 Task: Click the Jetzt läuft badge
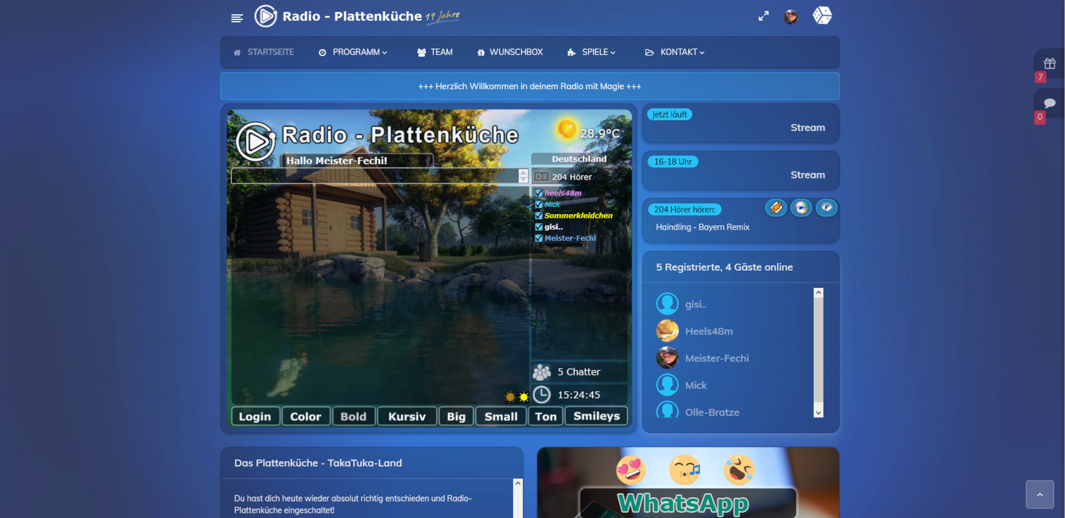click(670, 115)
